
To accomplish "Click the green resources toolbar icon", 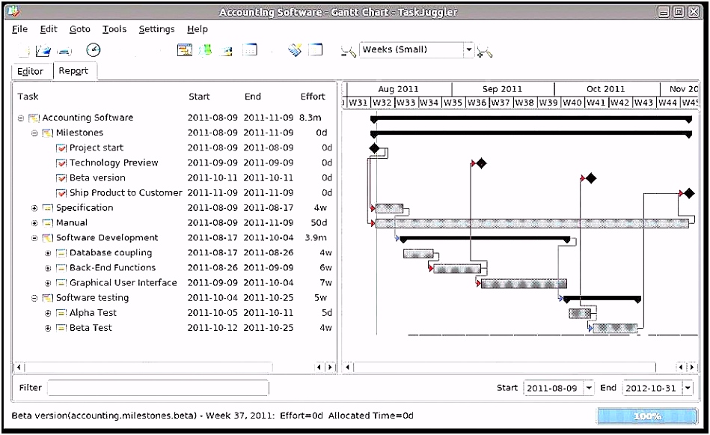I will [x=206, y=50].
